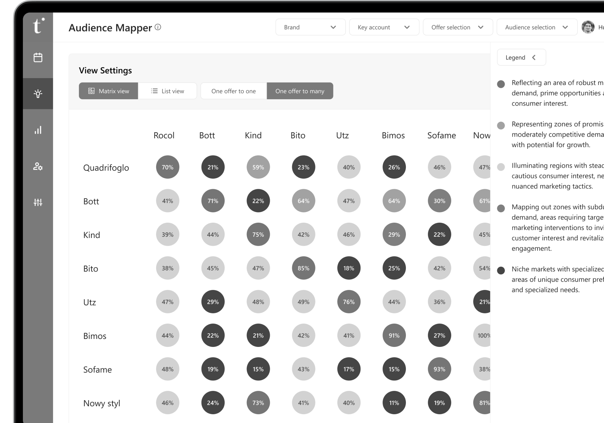Click the Audience Mapper page title

pyautogui.click(x=110, y=28)
